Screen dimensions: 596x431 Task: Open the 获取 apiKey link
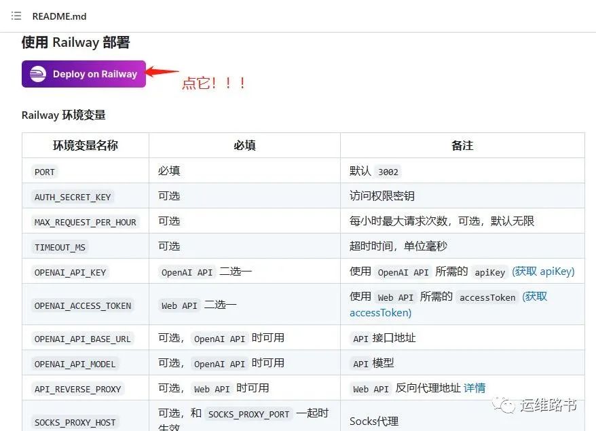click(x=543, y=271)
